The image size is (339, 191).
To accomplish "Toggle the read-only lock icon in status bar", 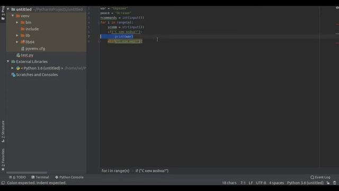I will pos(328,183).
